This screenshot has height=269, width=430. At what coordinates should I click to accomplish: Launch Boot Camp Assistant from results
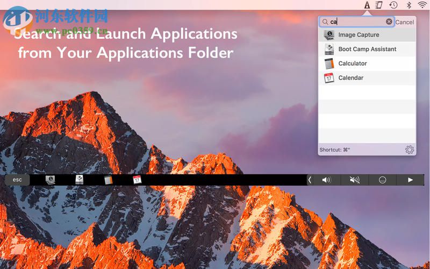367,49
